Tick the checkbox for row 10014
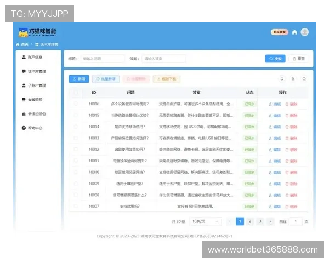Viewport: 329px width, 263px height. point(76,127)
